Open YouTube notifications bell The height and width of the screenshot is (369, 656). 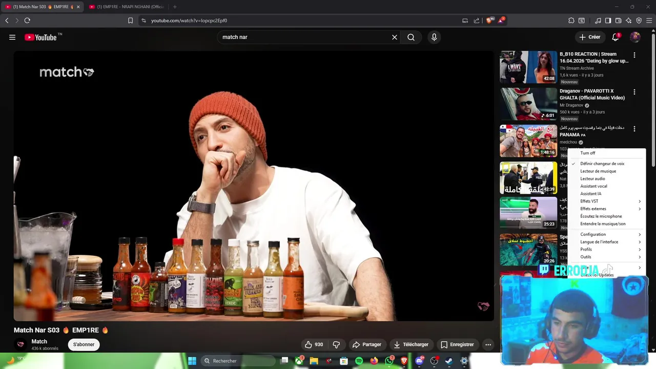(616, 37)
